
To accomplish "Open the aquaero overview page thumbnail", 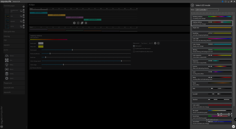I will (7, 21).
